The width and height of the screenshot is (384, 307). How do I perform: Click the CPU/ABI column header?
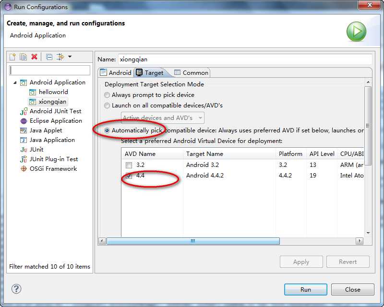(x=351, y=154)
